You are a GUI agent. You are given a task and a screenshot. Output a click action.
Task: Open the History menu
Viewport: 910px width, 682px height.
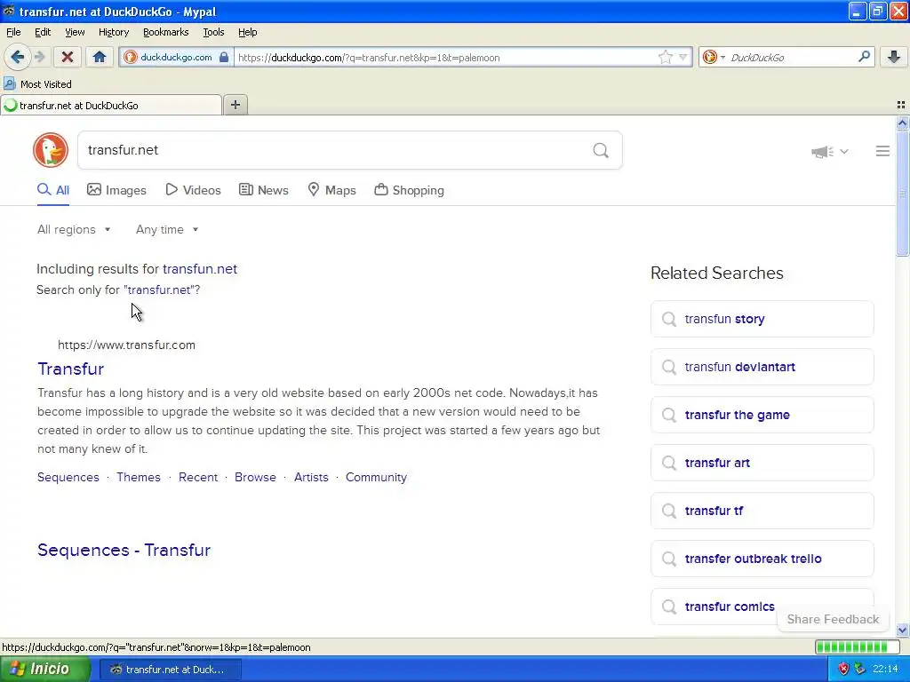pos(113,32)
